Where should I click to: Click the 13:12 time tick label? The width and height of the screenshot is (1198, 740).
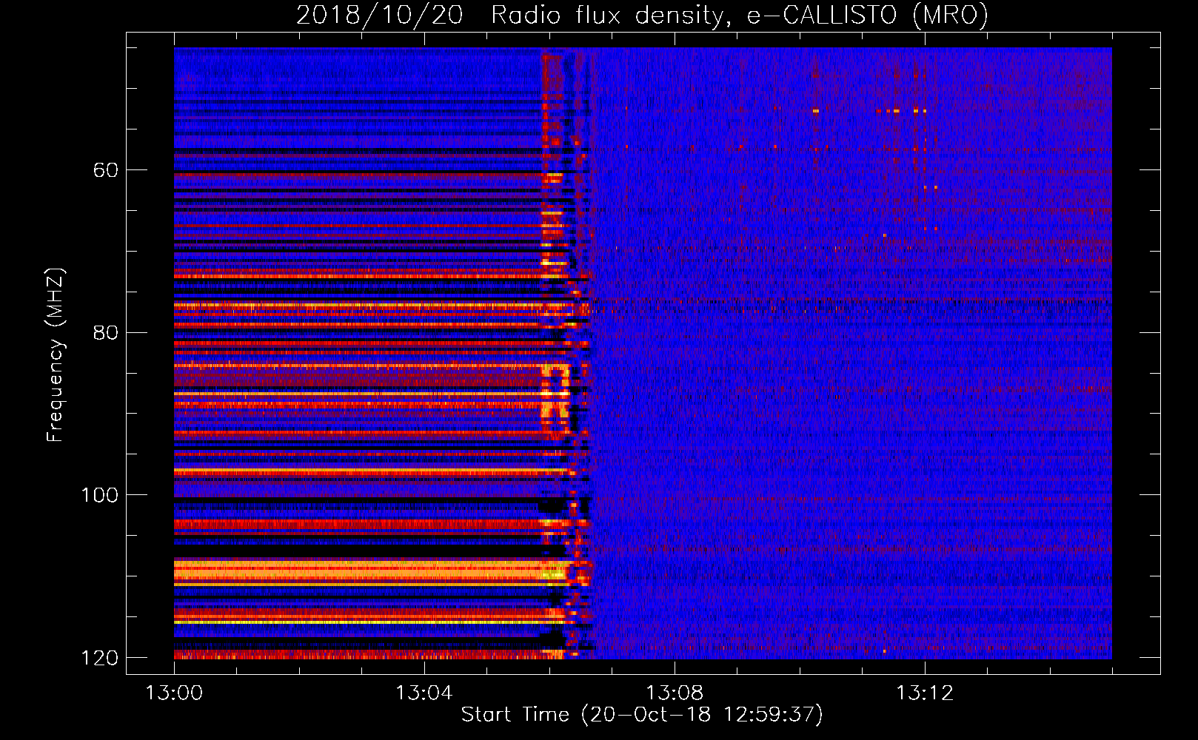[x=925, y=693]
